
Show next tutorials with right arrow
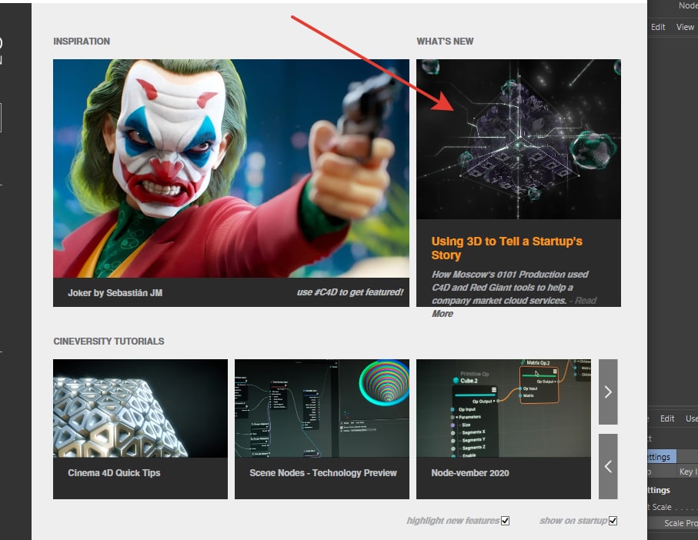click(x=608, y=392)
